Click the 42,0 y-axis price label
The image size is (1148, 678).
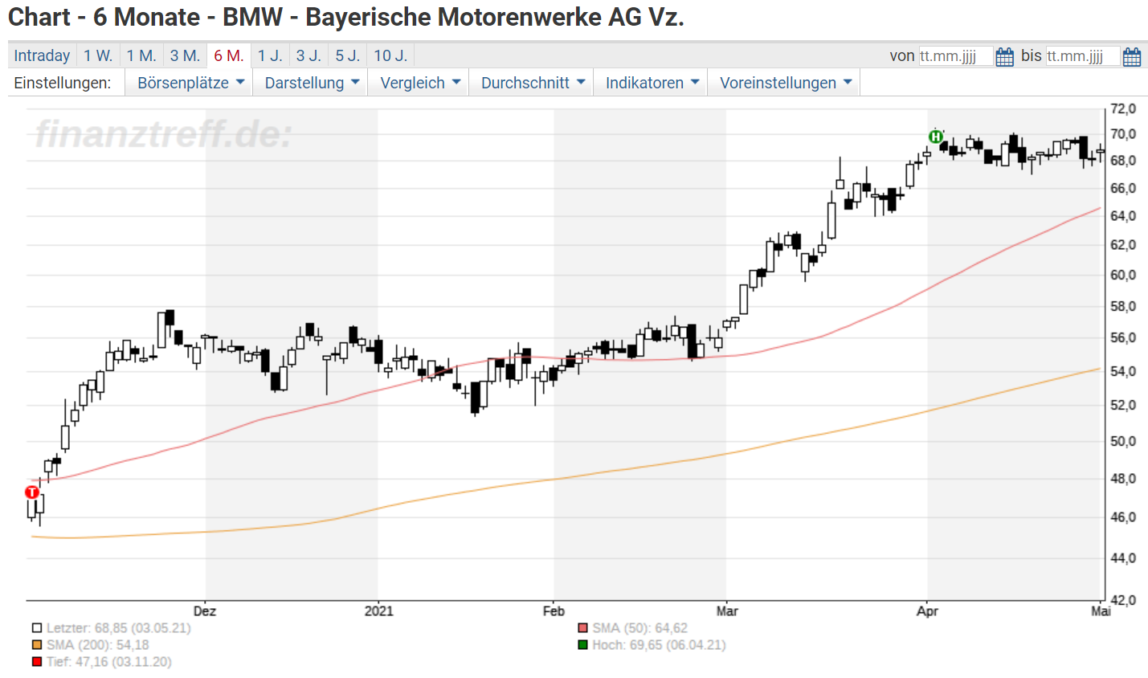click(1123, 600)
